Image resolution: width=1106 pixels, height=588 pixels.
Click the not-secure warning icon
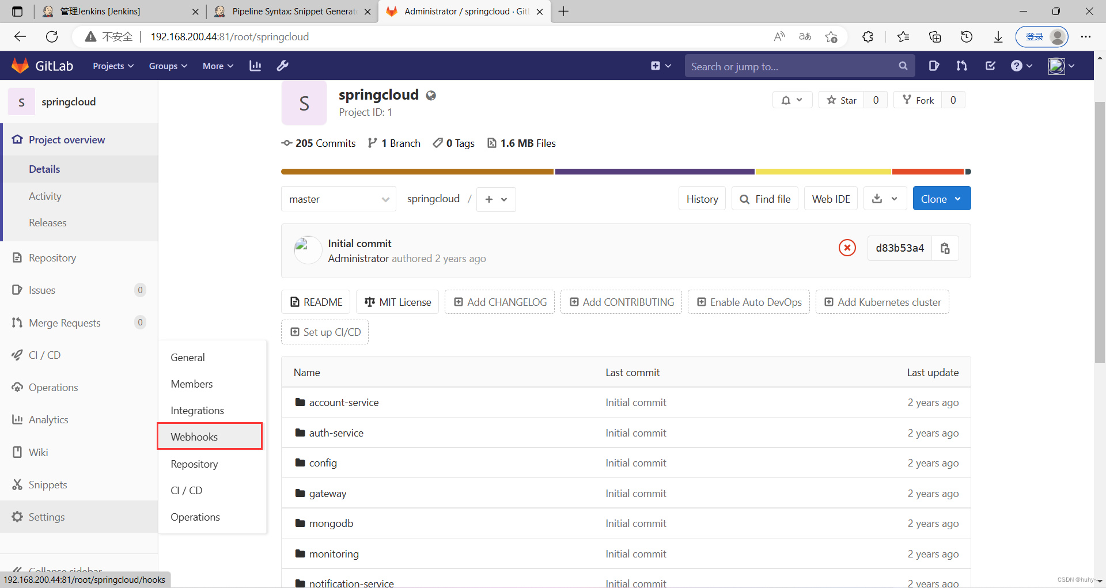90,36
